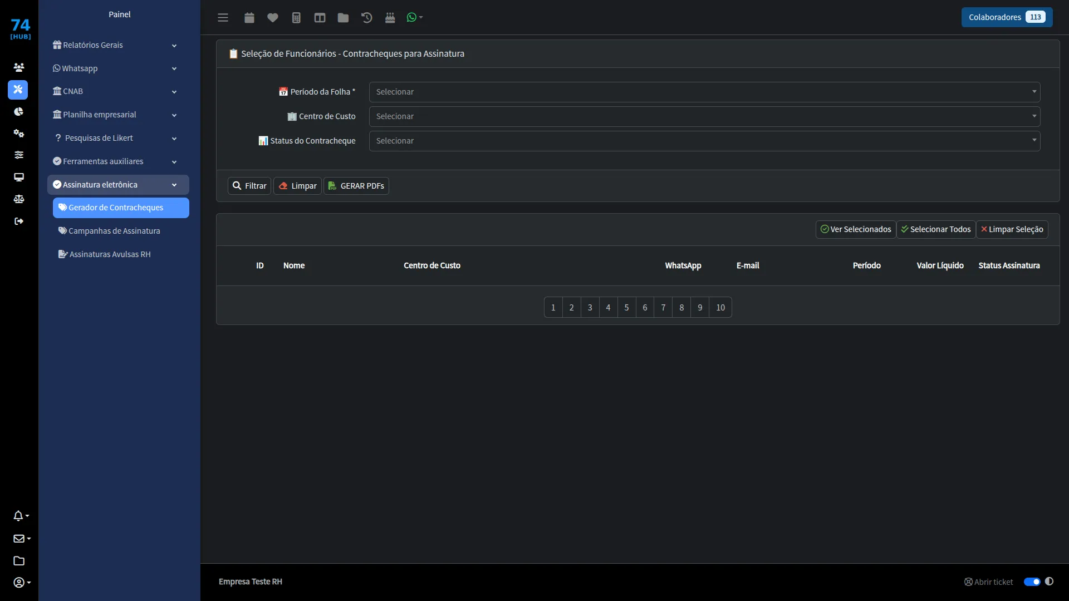Open the folder icon in top toolbar
The height and width of the screenshot is (601, 1069).
click(x=343, y=17)
